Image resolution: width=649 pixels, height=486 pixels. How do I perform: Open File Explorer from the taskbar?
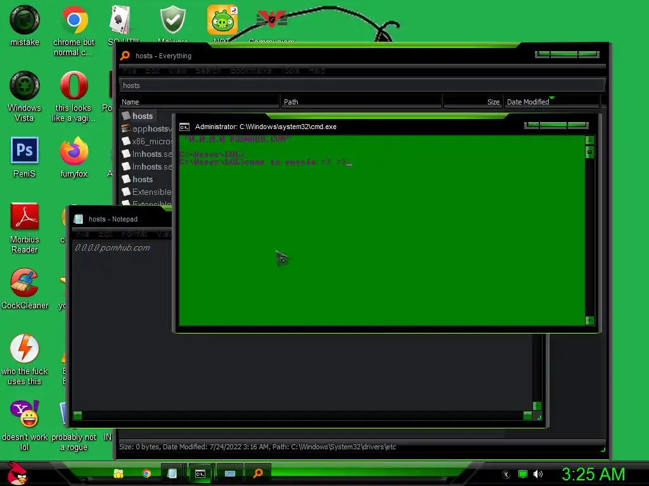[x=119, y=473]
